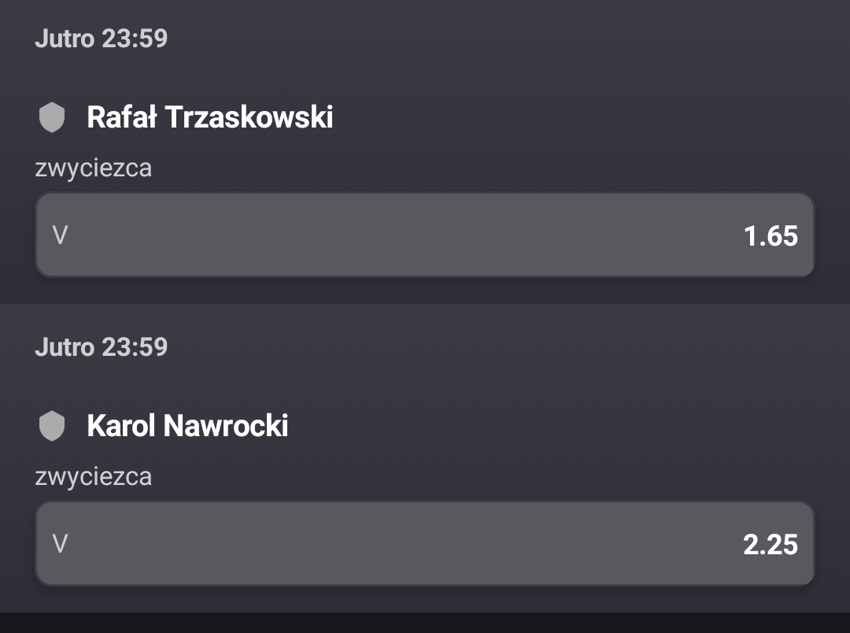Click the word Jutro above Karol Nawrocki
Viewport: 850px width, 633px height.
point(65,347)
